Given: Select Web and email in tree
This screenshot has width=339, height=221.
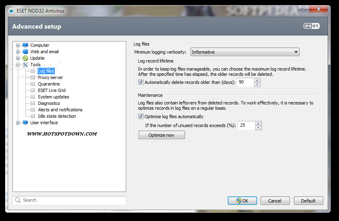Looking at the screenshot, I should tap(44, 52).
